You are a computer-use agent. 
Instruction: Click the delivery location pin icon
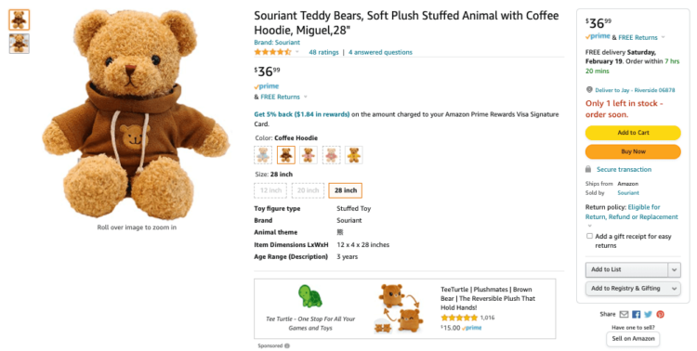589,90
